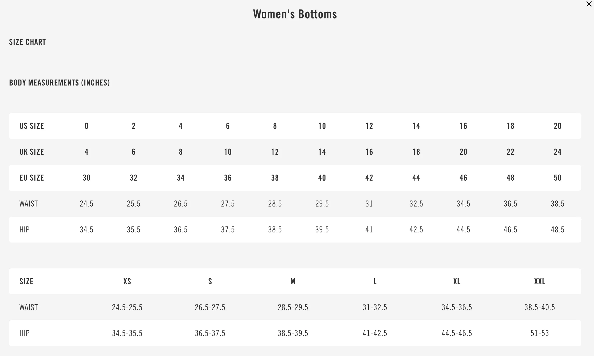Select the XS size column header
594x356 pixels.
pyautogui.click(x=127, y=281)
